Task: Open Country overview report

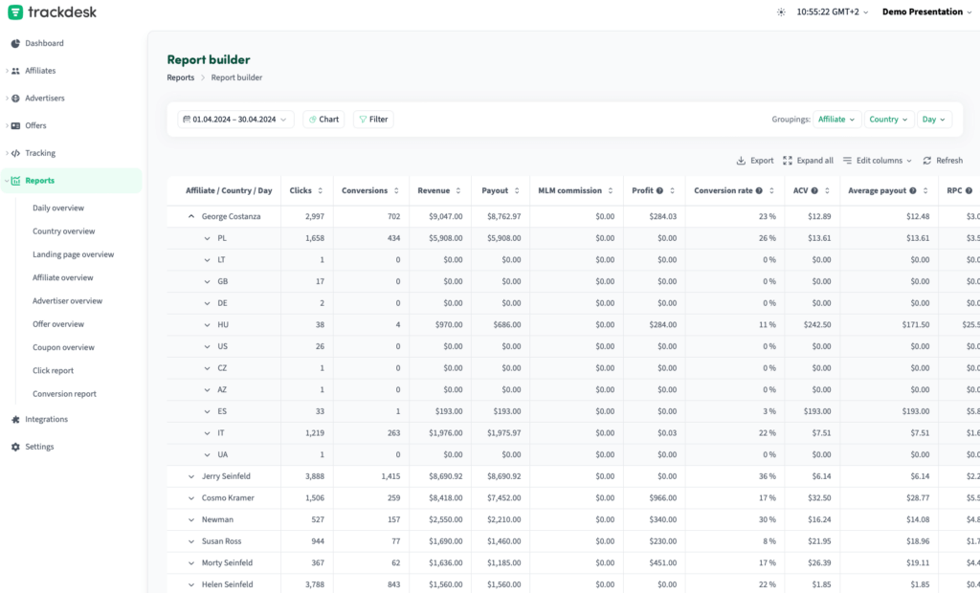Action: click(x=63, y=231)
